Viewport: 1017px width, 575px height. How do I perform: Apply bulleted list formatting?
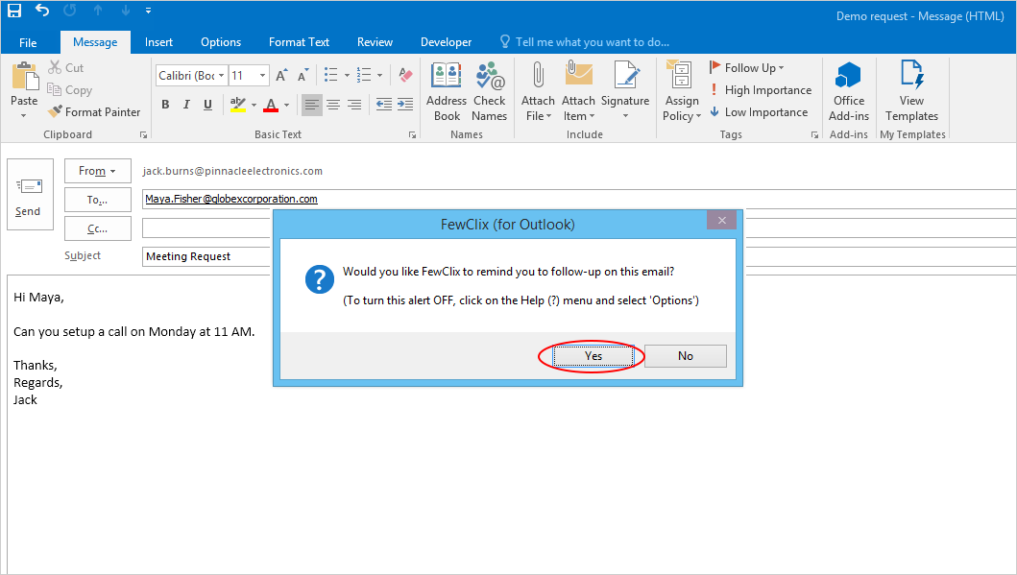tap(330, 75)
